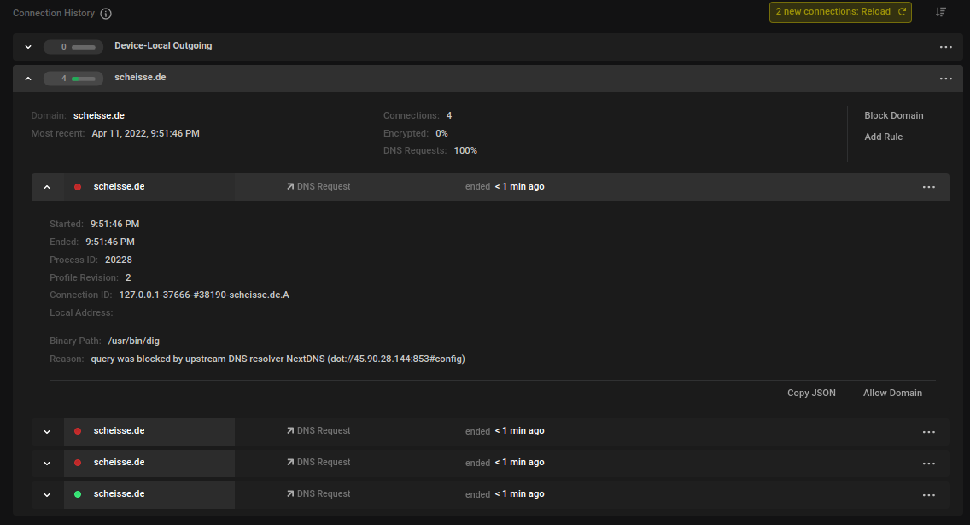Reload the 2 new connections

840,12
